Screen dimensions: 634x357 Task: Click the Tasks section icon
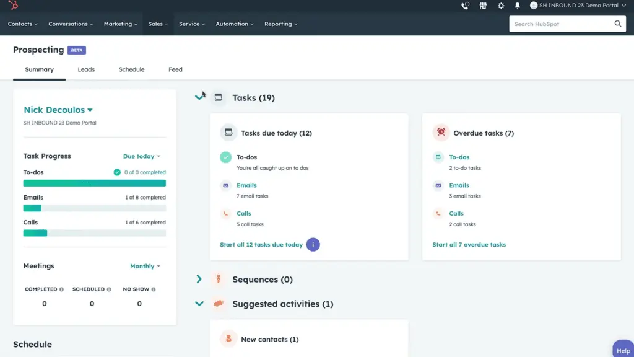(x=219, y=97)
